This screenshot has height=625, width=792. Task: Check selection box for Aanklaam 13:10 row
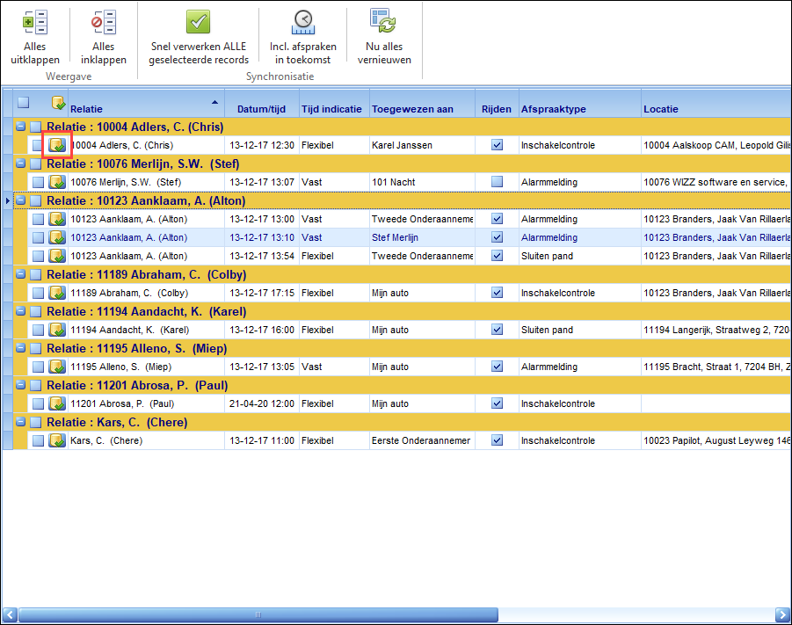pos(38,237)
